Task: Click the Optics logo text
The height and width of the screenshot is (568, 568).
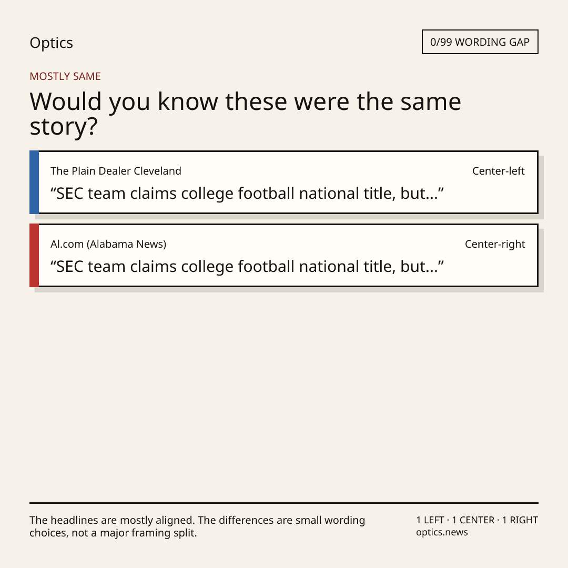Action: pos(51,43)
